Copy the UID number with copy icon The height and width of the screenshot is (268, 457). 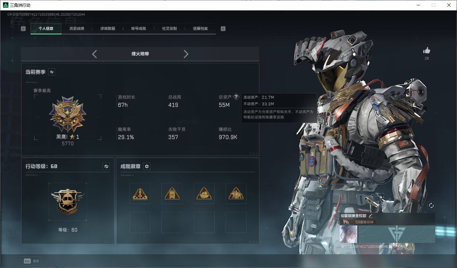point(390,247)
